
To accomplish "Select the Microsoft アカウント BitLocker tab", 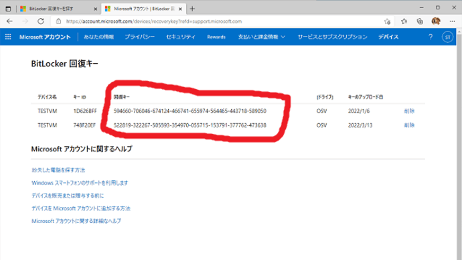I will click(x=143, y=9).
